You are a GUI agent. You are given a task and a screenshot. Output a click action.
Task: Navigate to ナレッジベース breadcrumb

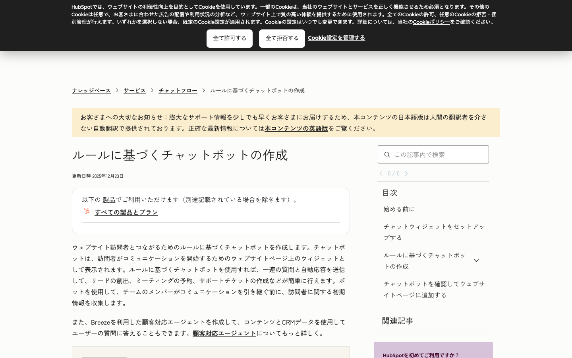click(91, 90)
